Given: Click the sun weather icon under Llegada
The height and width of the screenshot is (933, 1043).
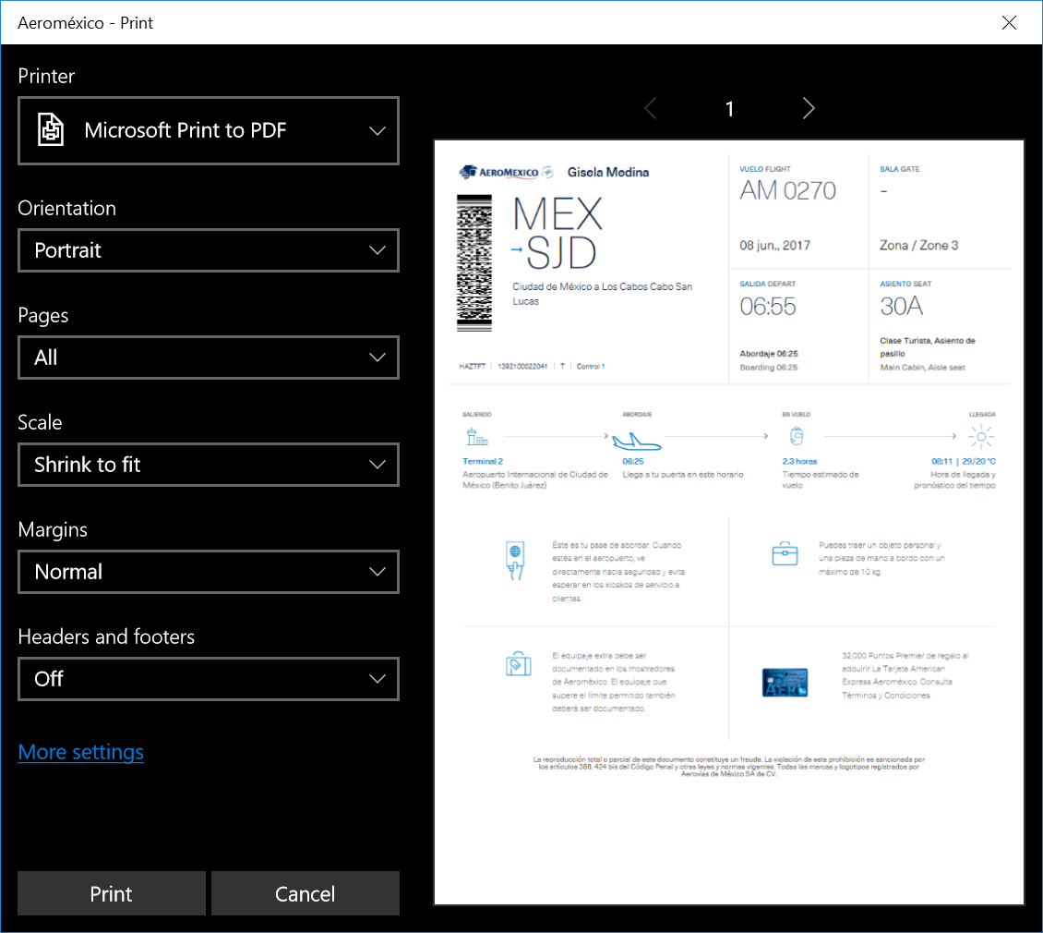Looking at the screenshot, I should pyautogui.click(x=981, y=437).
